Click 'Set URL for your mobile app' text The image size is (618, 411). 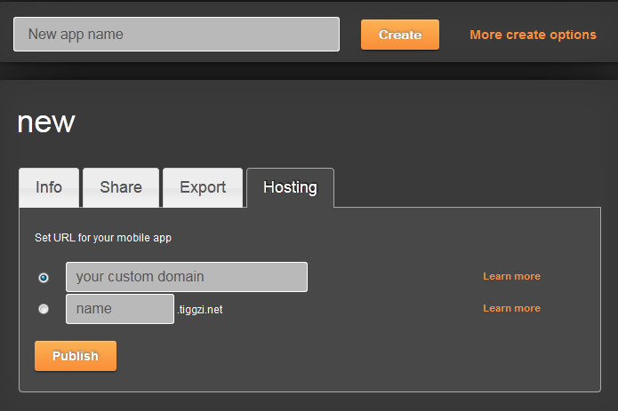(102, 238)
